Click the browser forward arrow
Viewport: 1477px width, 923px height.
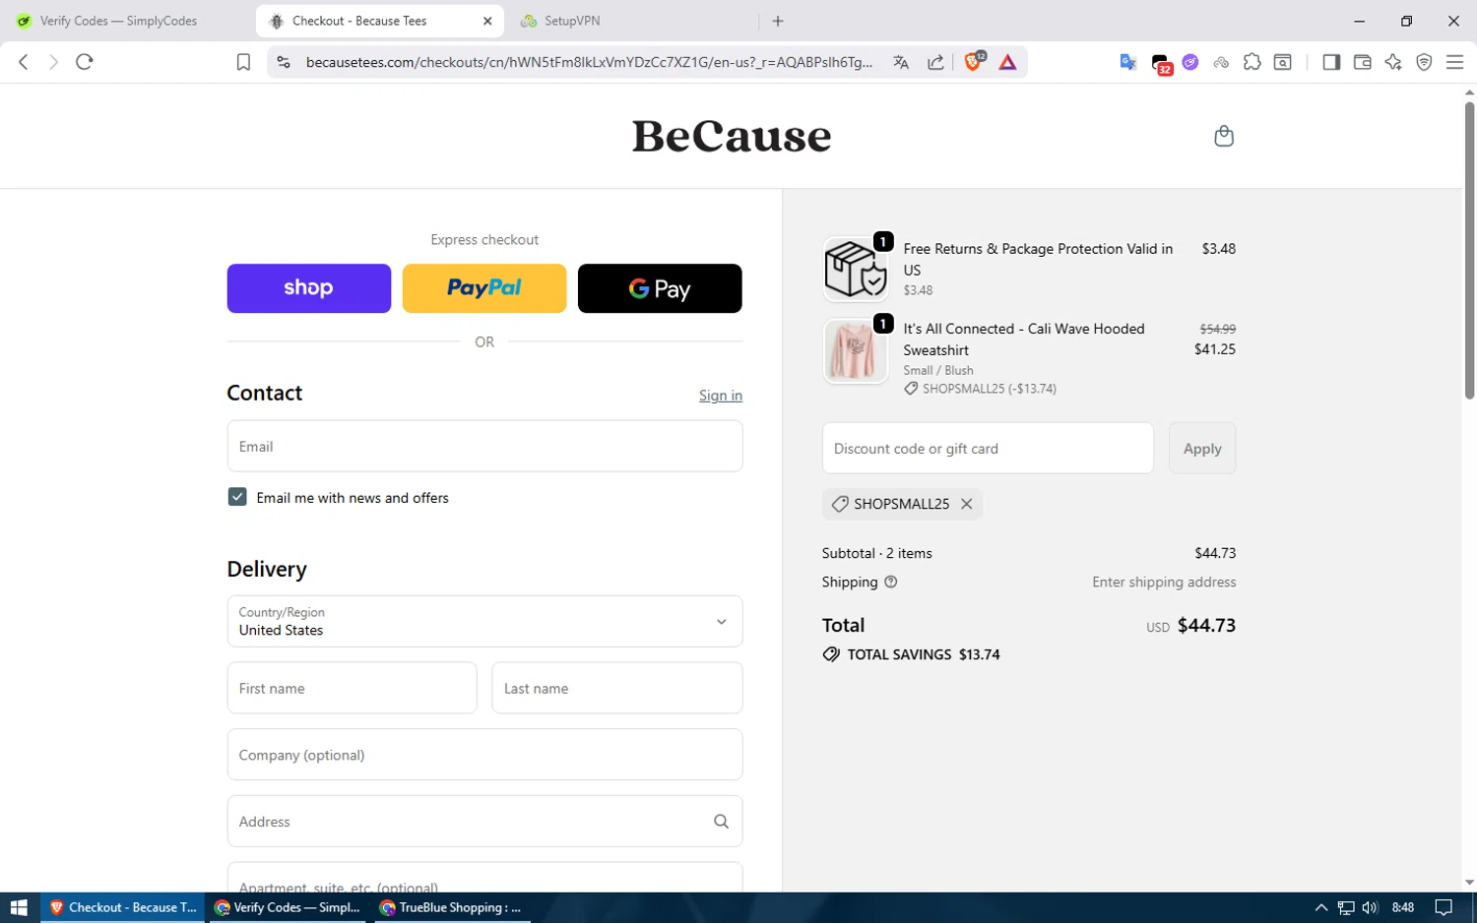tap(53, 62)
